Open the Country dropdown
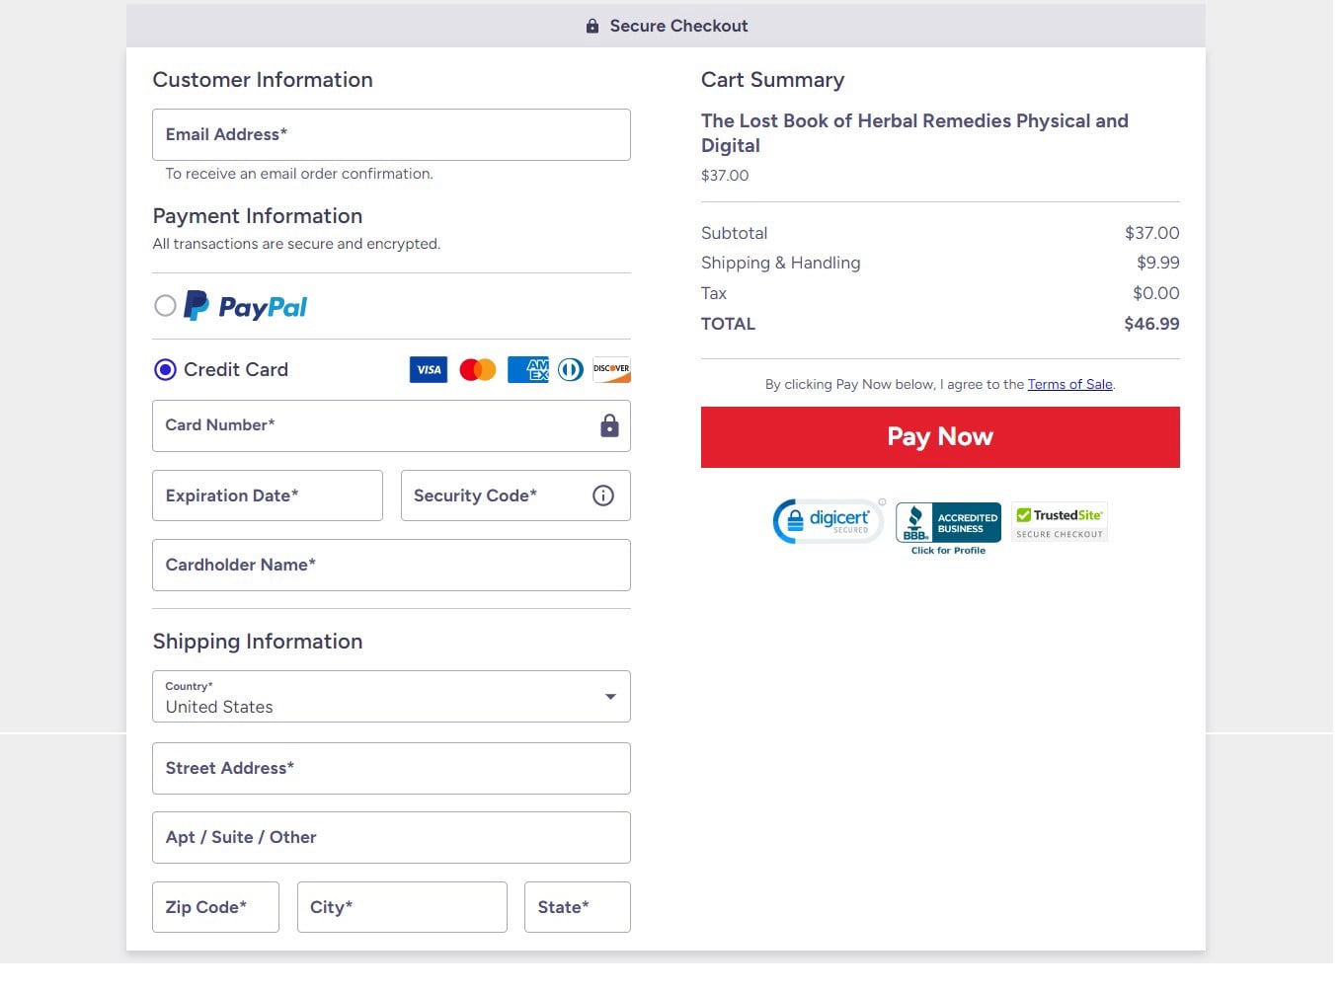Screen dimensions: 1343x991 pyautogui.click(x=391, y=697)
